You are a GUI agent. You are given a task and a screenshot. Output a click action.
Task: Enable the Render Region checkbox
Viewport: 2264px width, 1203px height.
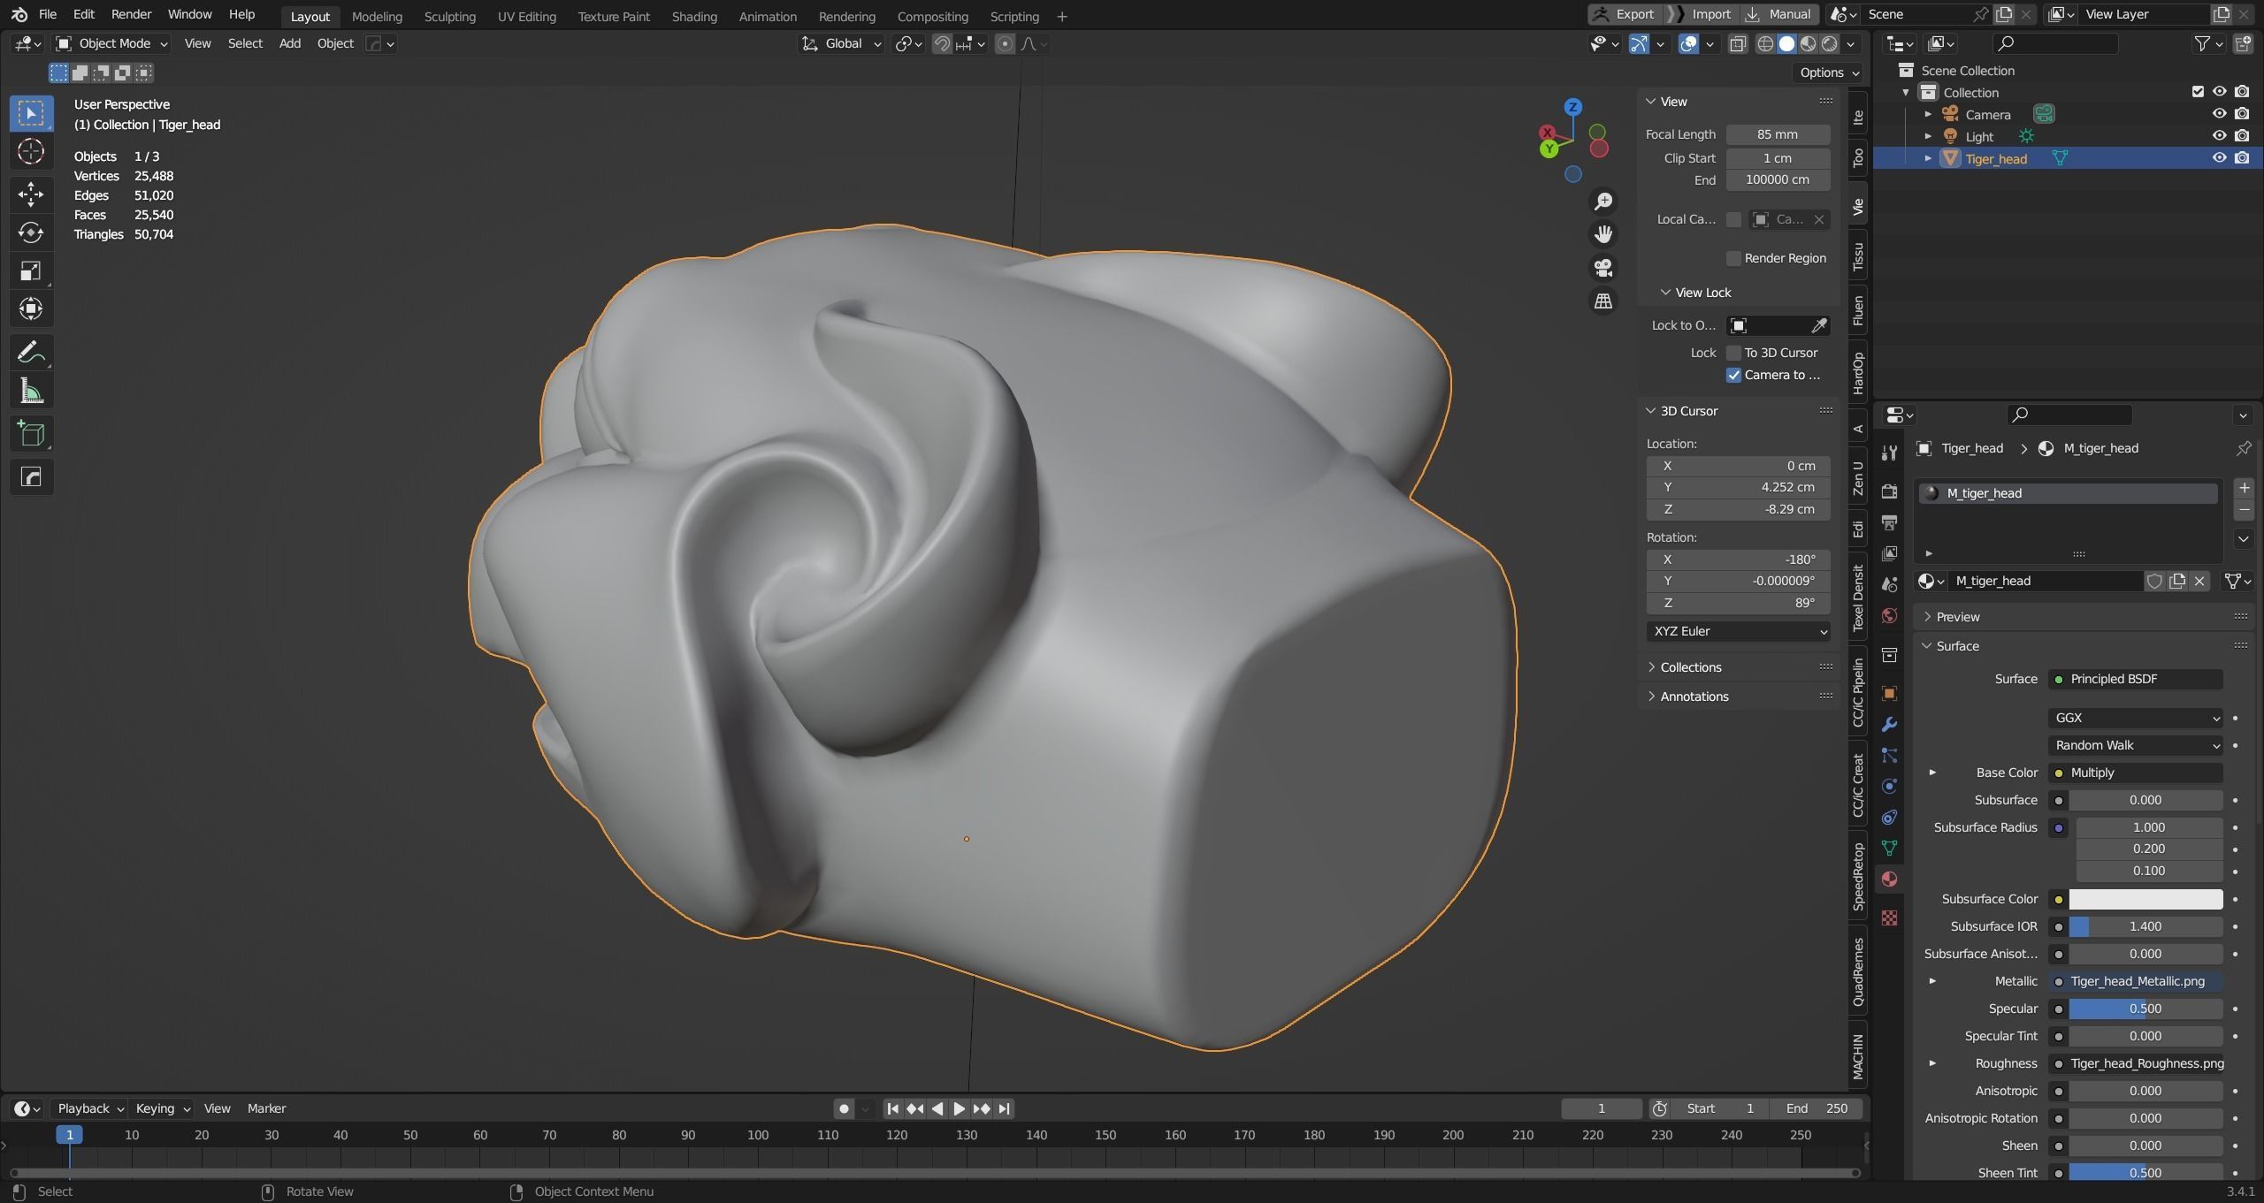tap(1733, 258)
